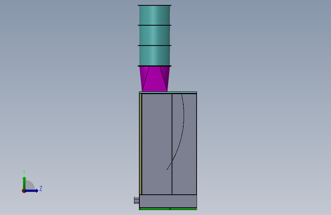Select the magenta conical hopper
Screen dimensions: 331x215
[155, 79]
